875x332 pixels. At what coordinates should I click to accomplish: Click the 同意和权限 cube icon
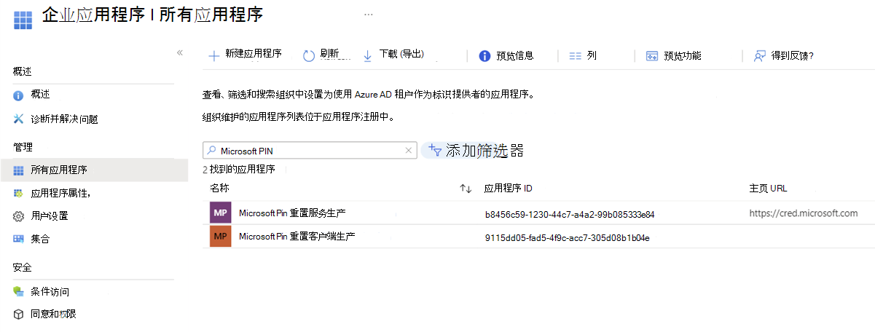click(x=19, y=315)
